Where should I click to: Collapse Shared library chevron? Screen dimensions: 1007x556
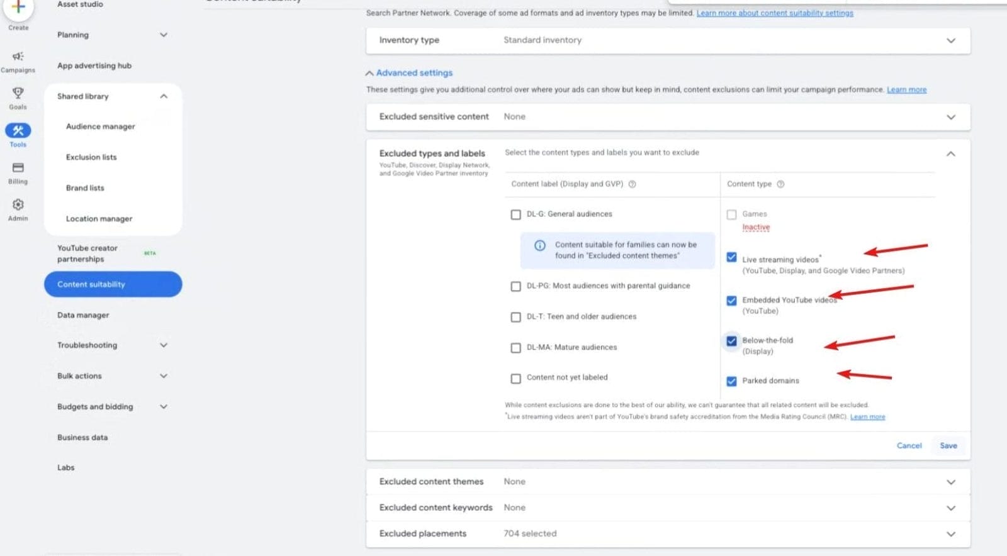164,96
